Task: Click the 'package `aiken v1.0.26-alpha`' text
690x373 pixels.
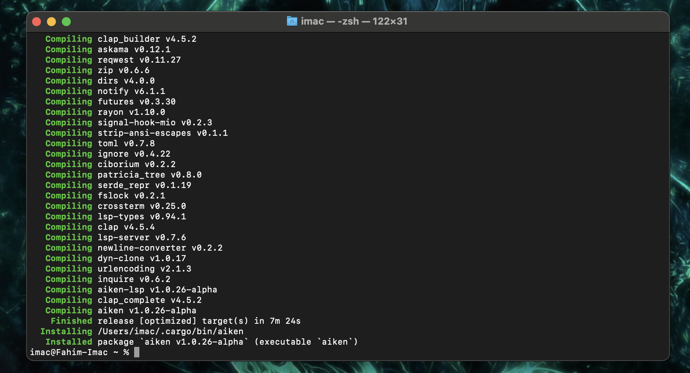Action: click(173, 342)
